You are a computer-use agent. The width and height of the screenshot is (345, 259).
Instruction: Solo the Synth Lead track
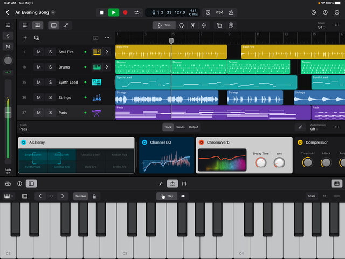tap(50, 83)
